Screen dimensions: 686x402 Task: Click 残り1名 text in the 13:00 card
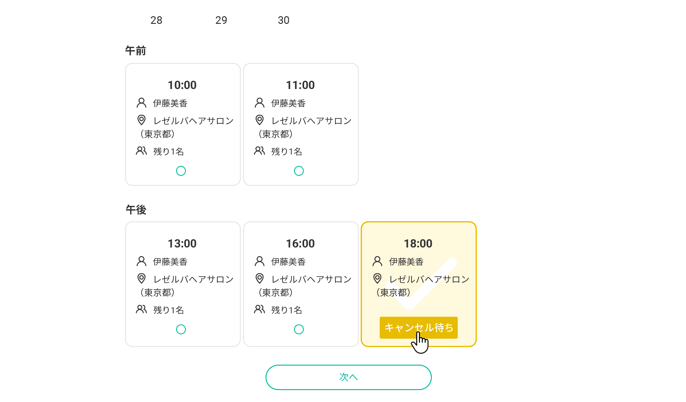click(168, 310)
